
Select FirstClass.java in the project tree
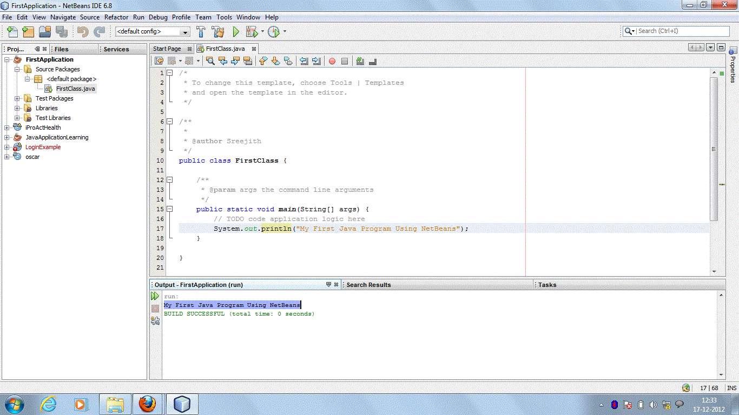[x=76, y=89]
